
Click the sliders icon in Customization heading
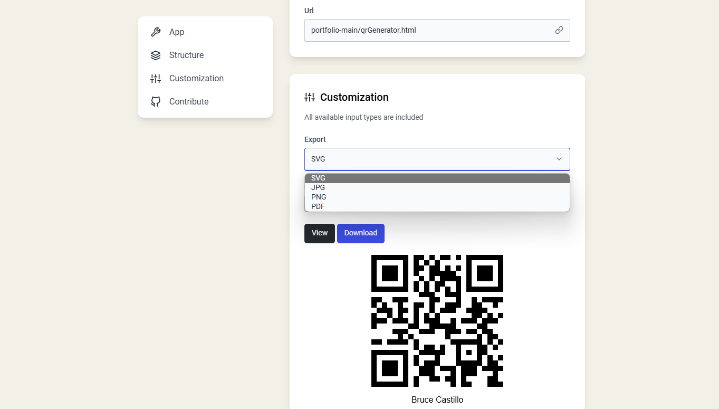click(310, 97)
